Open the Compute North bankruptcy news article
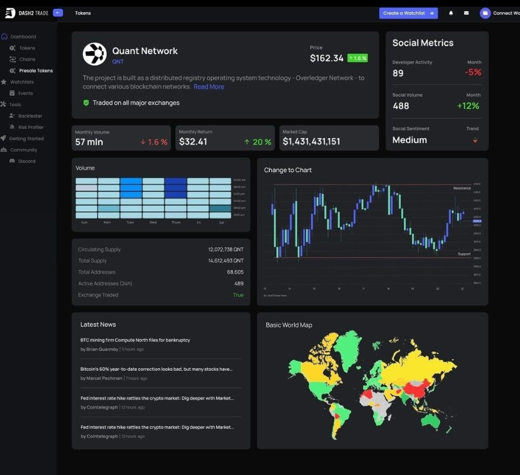This screenshot has height=475, width=520. point(135,340)
